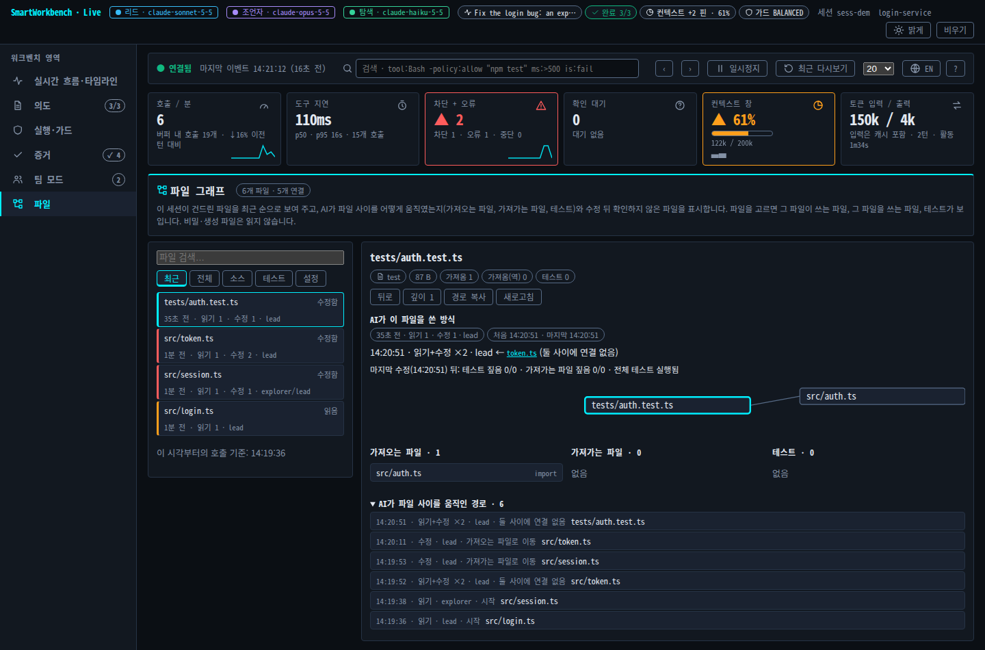This screenshot has height=650, width=985.
Task: Select the 소스 file filter tab
Action: pos(237,278)
